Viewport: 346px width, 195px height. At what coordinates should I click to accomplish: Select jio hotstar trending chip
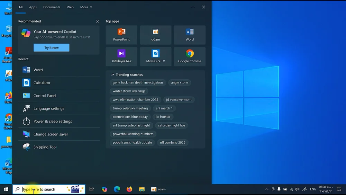pos(163,117)
